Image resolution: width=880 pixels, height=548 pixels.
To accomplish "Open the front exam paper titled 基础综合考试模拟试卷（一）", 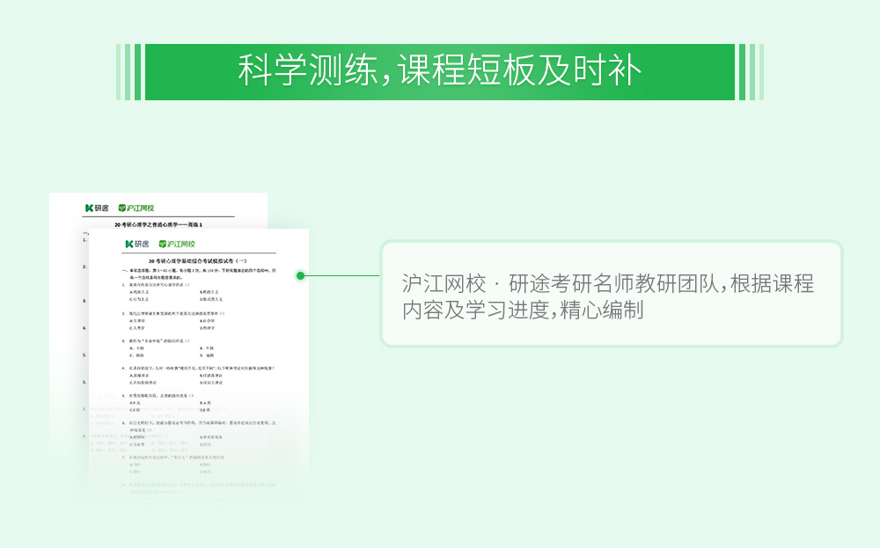I will coord(199,262).
